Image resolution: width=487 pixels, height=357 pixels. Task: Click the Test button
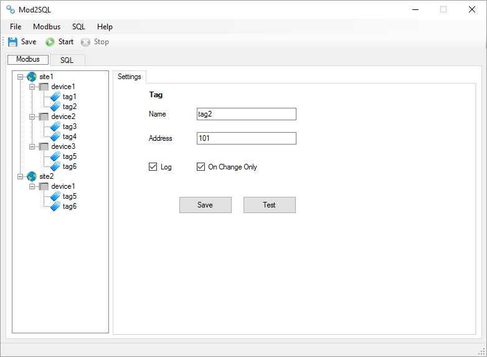tap(269, 205)
